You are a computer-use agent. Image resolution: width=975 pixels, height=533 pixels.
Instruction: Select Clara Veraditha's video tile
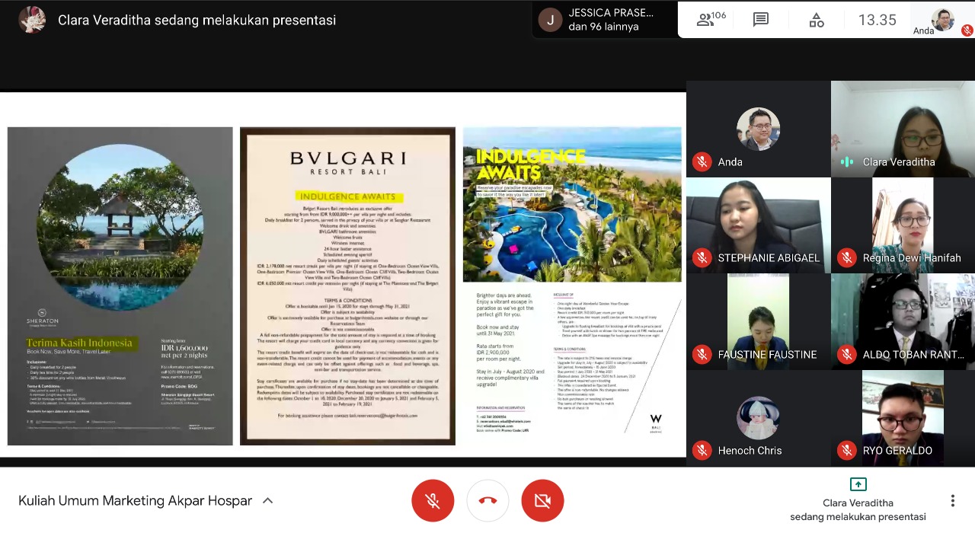click(x=903, y=129)
